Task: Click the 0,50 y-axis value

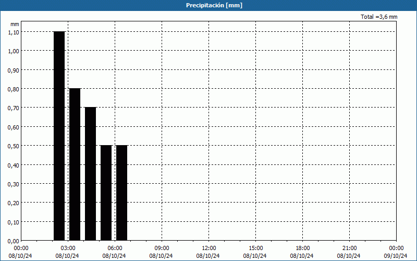Action: pos(14,146)
